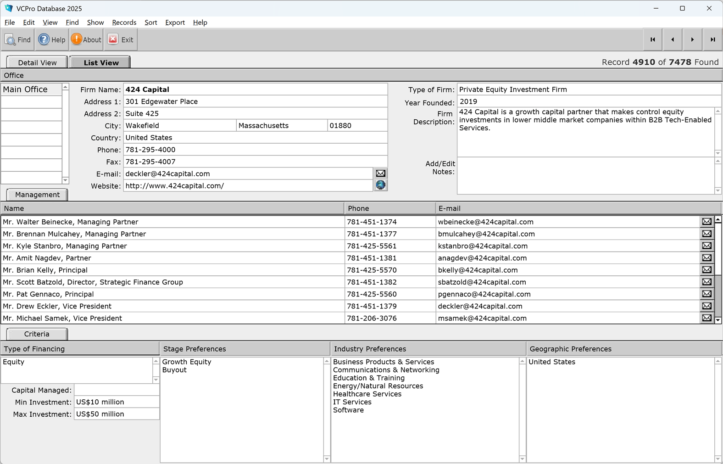The width and height of the screenshot is (723, 464).
Task: Click the Management button
Action: (37, 195)
